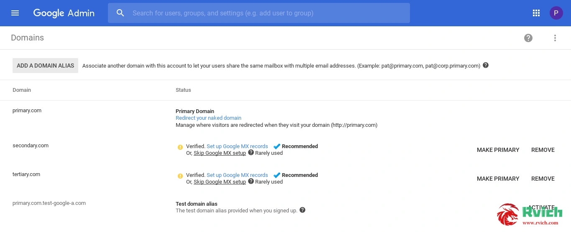Viewport: 571px width, 232px height.
Task: Click help icon next to secondary.com Skip MX setup
Action: click(251, 153)
